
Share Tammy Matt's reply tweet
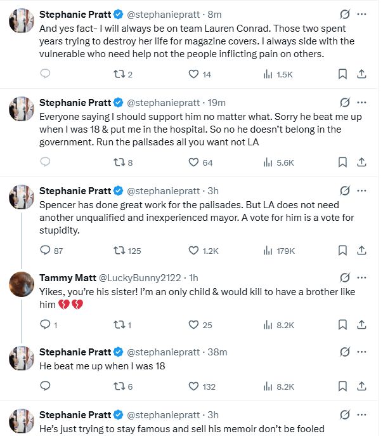(361, 325)
